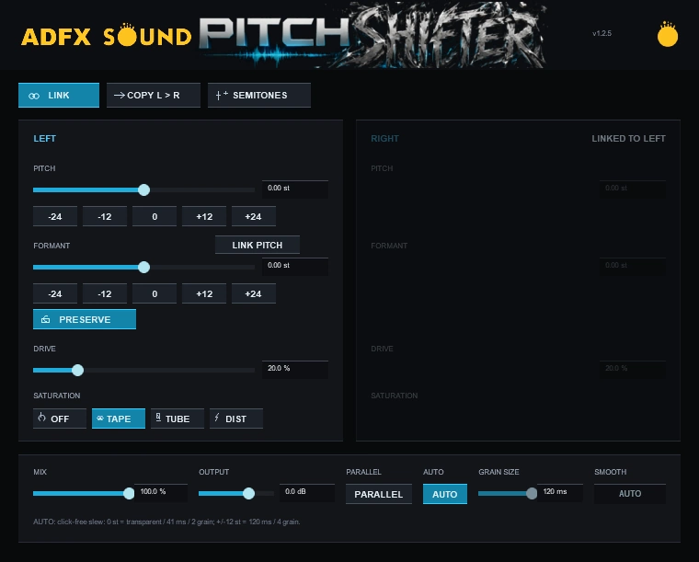Image resolution: width=699 pixels, height=562 pixels.
Task: Toggle the PARALLEL processing button
Action: 379,494
